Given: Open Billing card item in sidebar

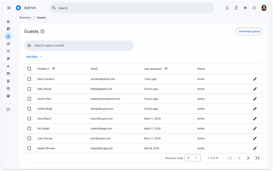Looking at the screenshot, I should click(8, 74).
